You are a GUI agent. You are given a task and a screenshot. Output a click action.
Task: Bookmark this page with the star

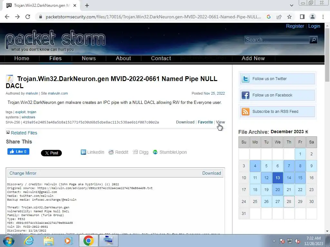click(x=289, y=17)
